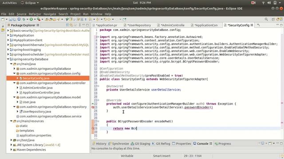Click Activities in the top bar
Screen dimensions: 284x159
point(9,3)
